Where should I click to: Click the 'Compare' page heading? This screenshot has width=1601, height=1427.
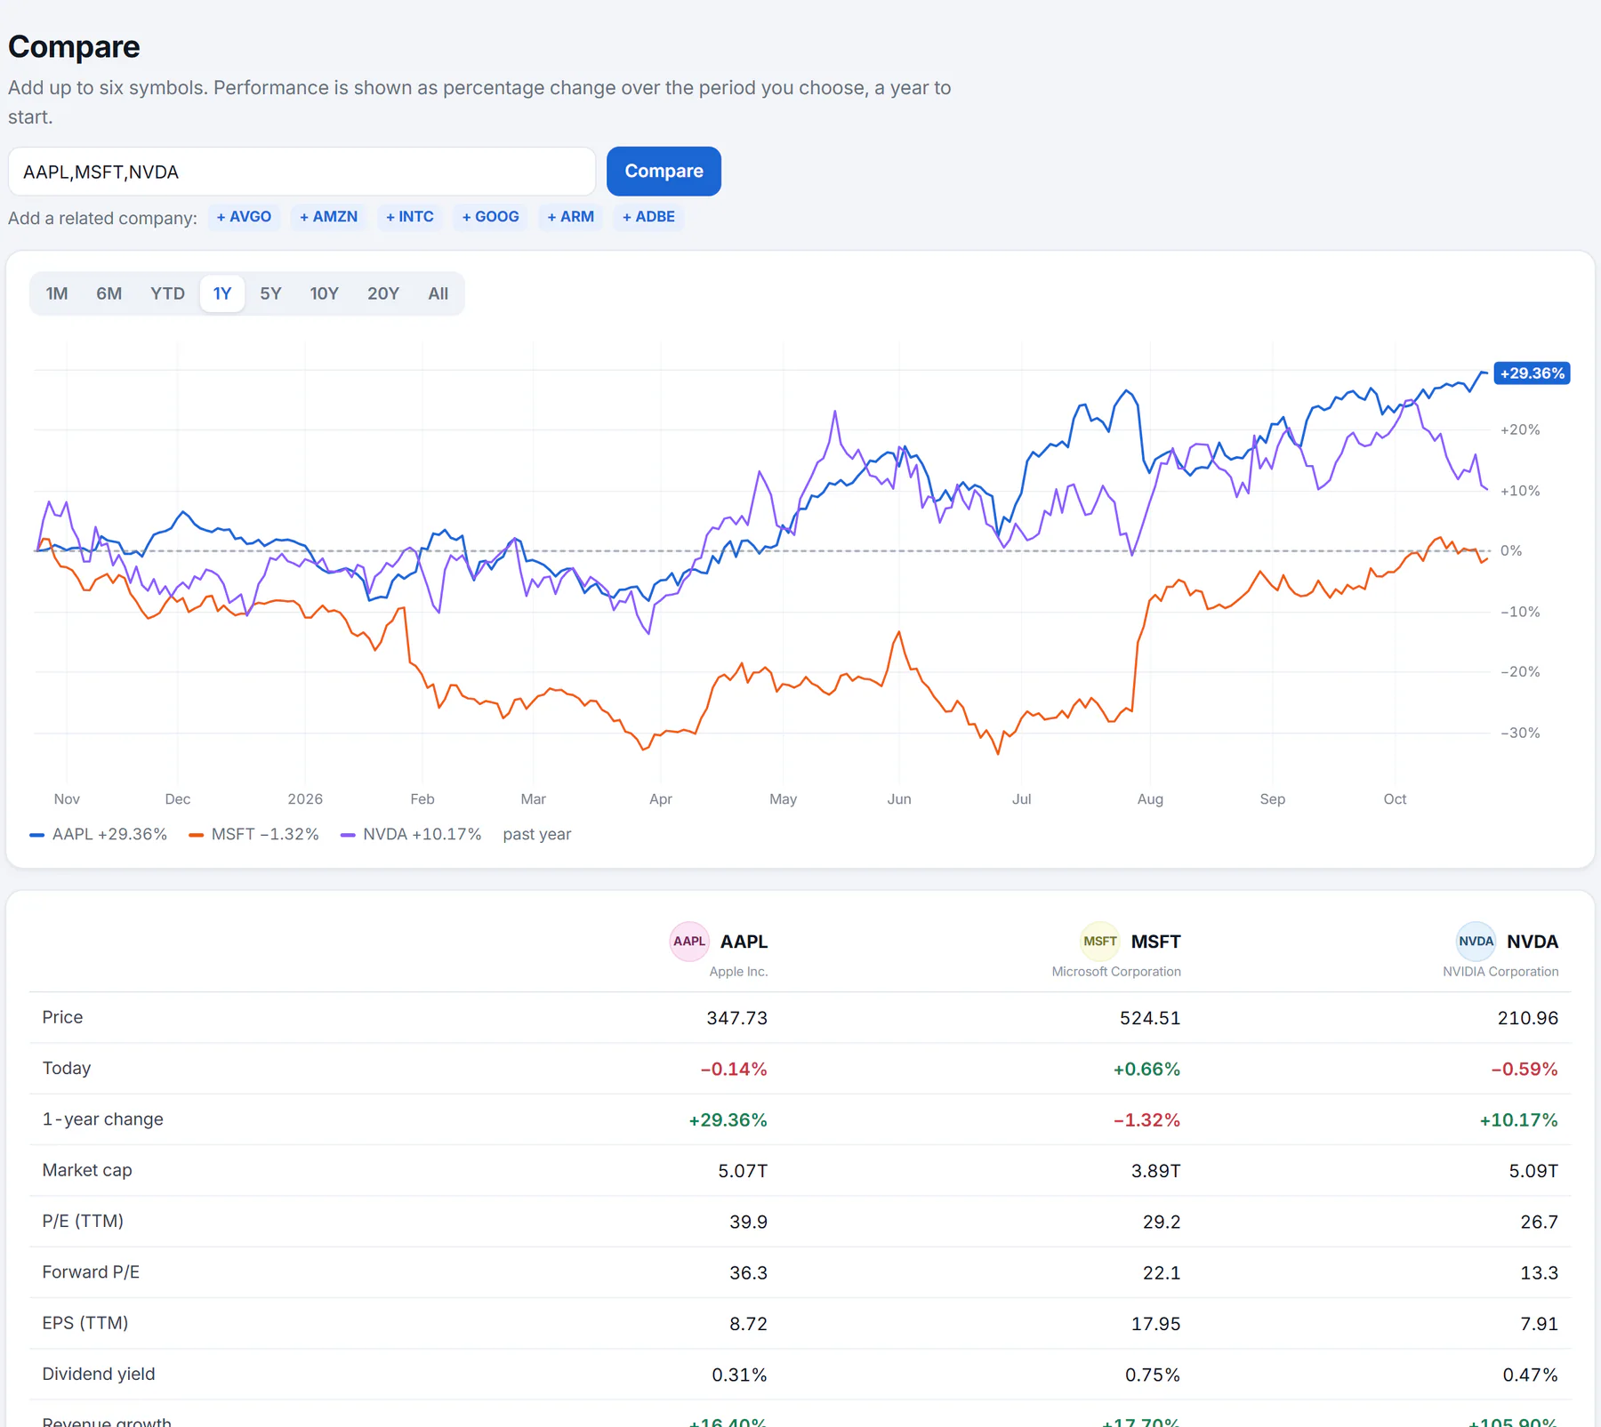(74, 47)
